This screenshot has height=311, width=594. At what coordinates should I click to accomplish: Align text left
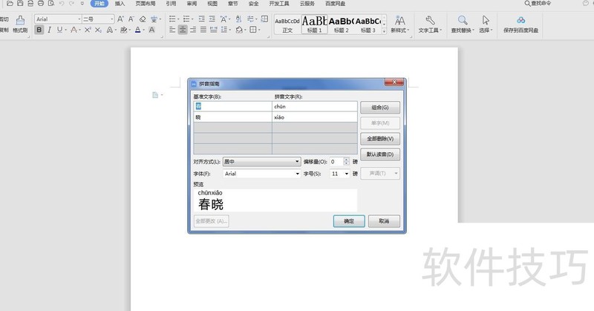click(172, 30)
